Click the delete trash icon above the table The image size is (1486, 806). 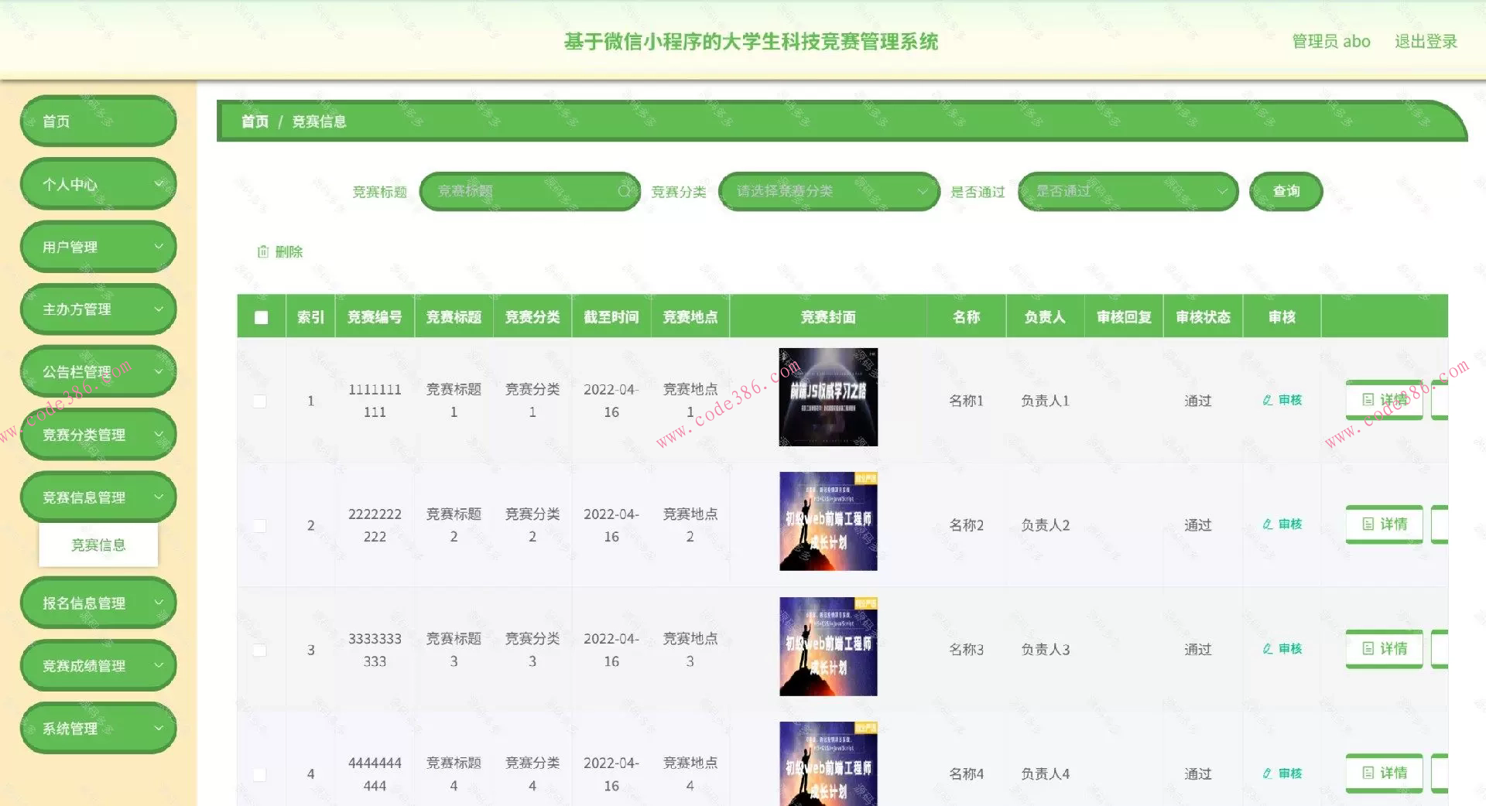pyautogui.click(x=262, y=251)
